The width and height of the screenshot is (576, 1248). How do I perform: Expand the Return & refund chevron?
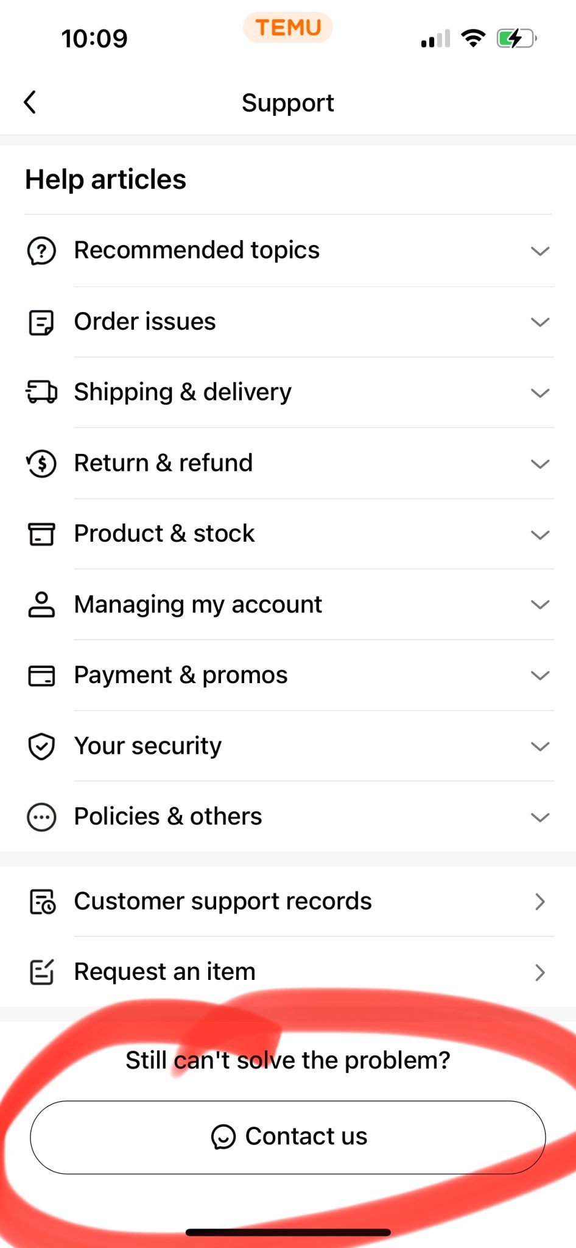click(x=540, y=464)
